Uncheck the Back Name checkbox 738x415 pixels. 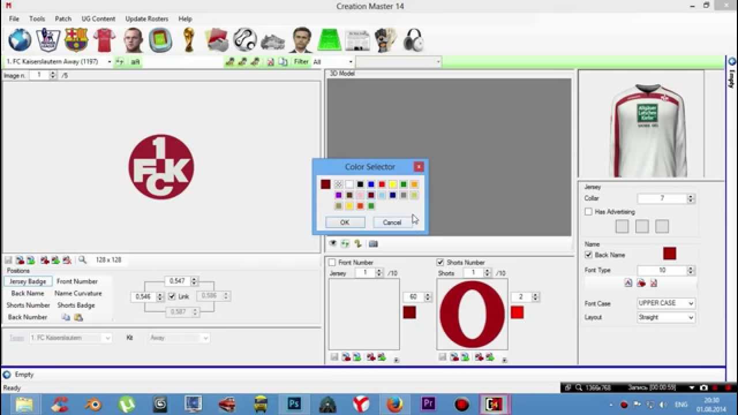coord(589,255)
